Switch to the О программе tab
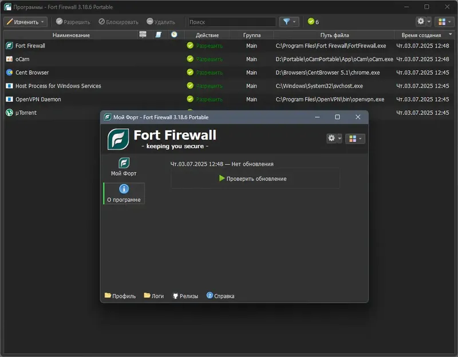The image size is (458, 357). pos(124,193)
